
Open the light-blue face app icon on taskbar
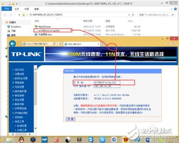pos(102,139)
